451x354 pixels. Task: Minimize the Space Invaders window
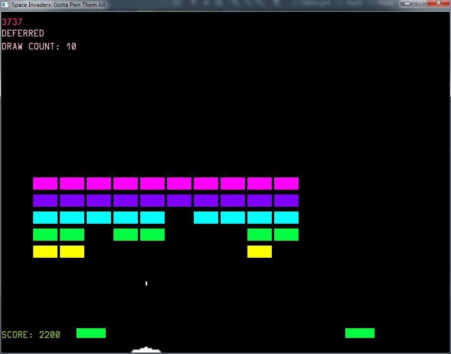click(407, 3)
